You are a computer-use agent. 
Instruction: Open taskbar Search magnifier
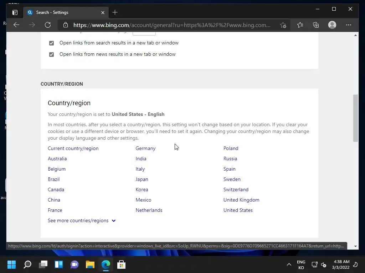[27, 264]
